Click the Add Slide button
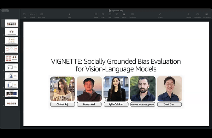The width and height of the screenshot is (212, 138). point(42,16)
